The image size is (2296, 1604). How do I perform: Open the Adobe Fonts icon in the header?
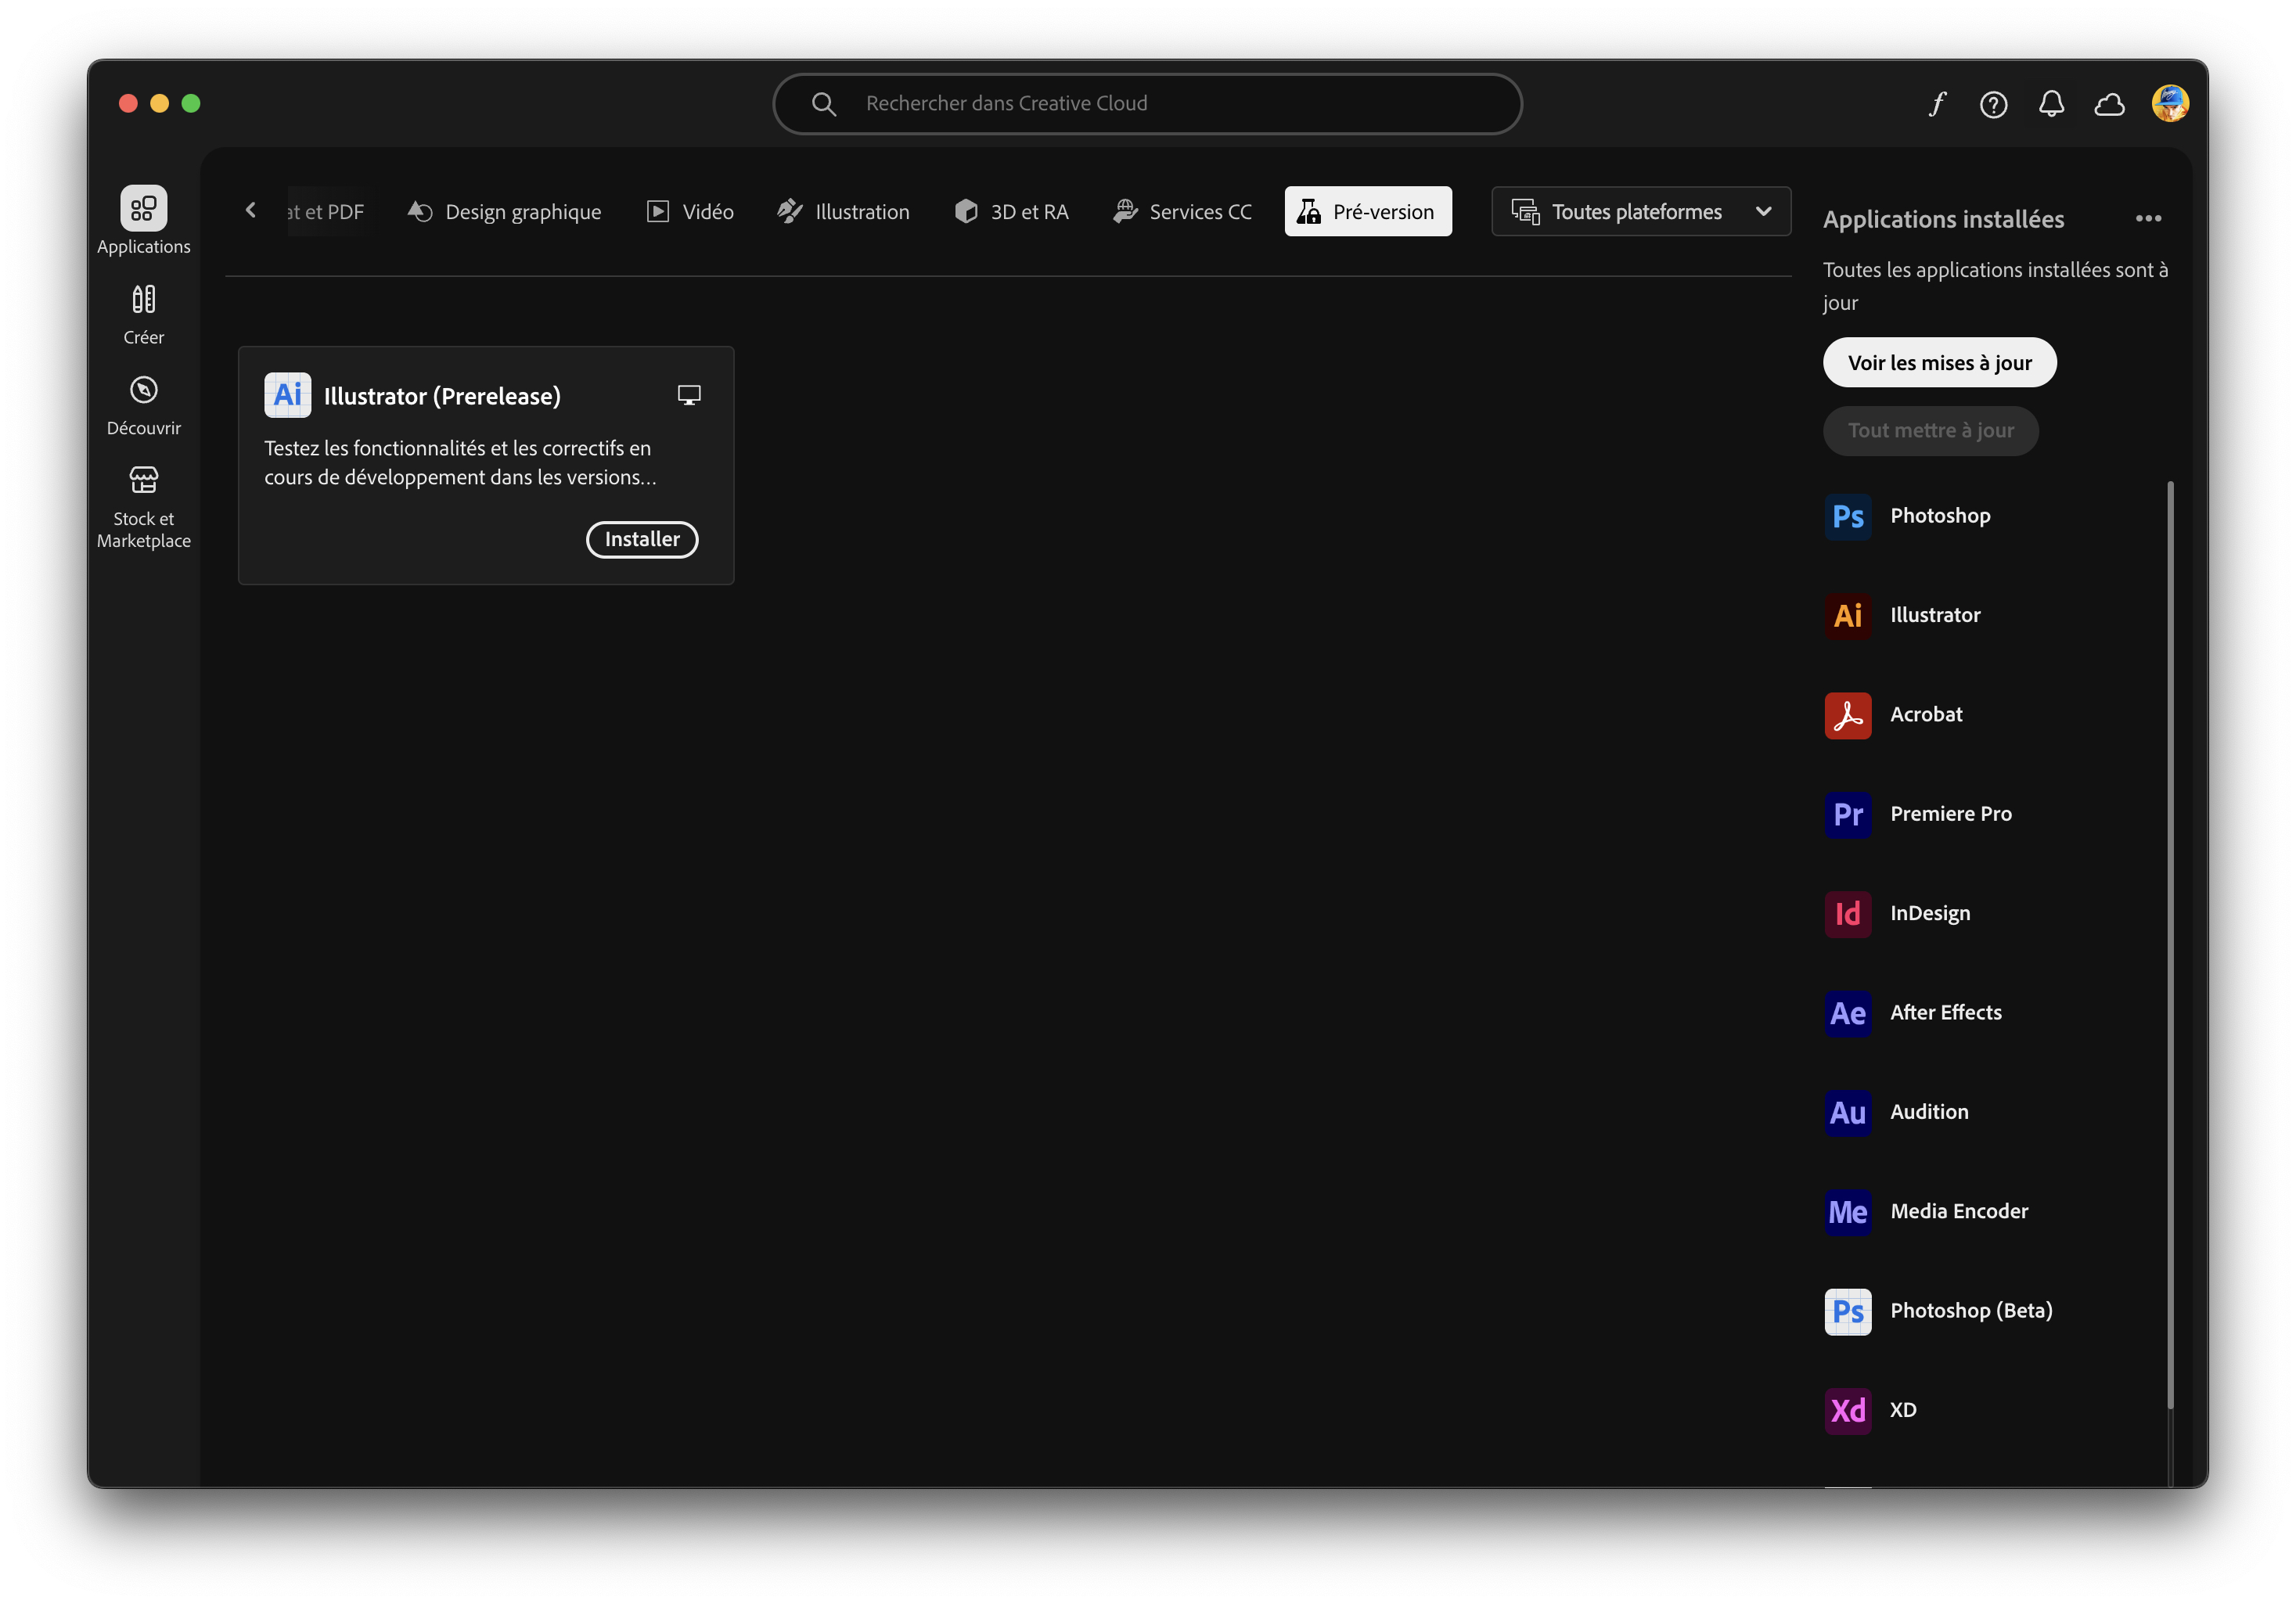pyautogui.click(x=1936, y=103)
